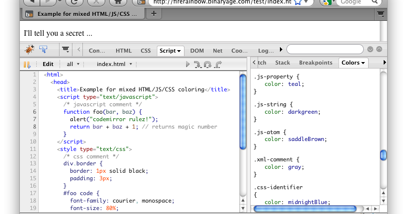Click the script pane scroll down arrow
Viewport: 407px width, 214px height.
pos(243,208)
